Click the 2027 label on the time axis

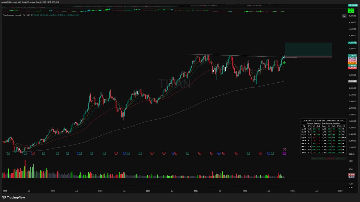(x=340, y=191)
